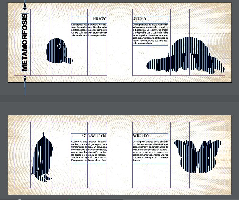Click the empty area below the Huevo paragraph

click(89, 56)
